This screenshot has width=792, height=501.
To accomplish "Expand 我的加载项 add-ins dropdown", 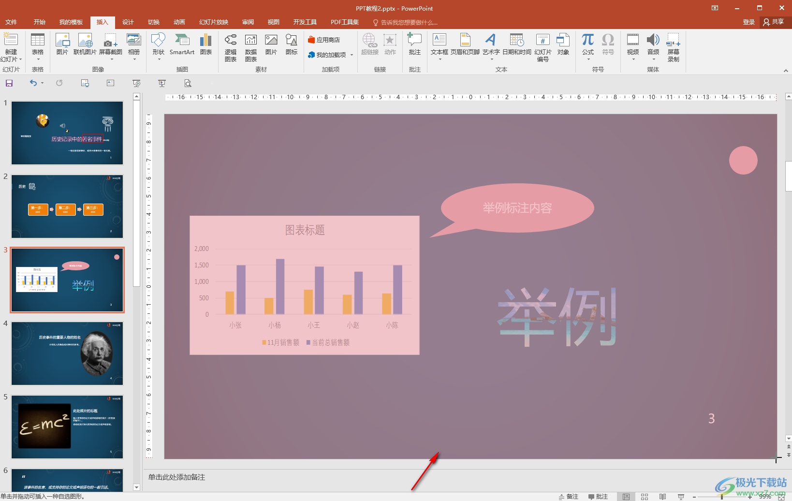I will (x=352, y=55).
